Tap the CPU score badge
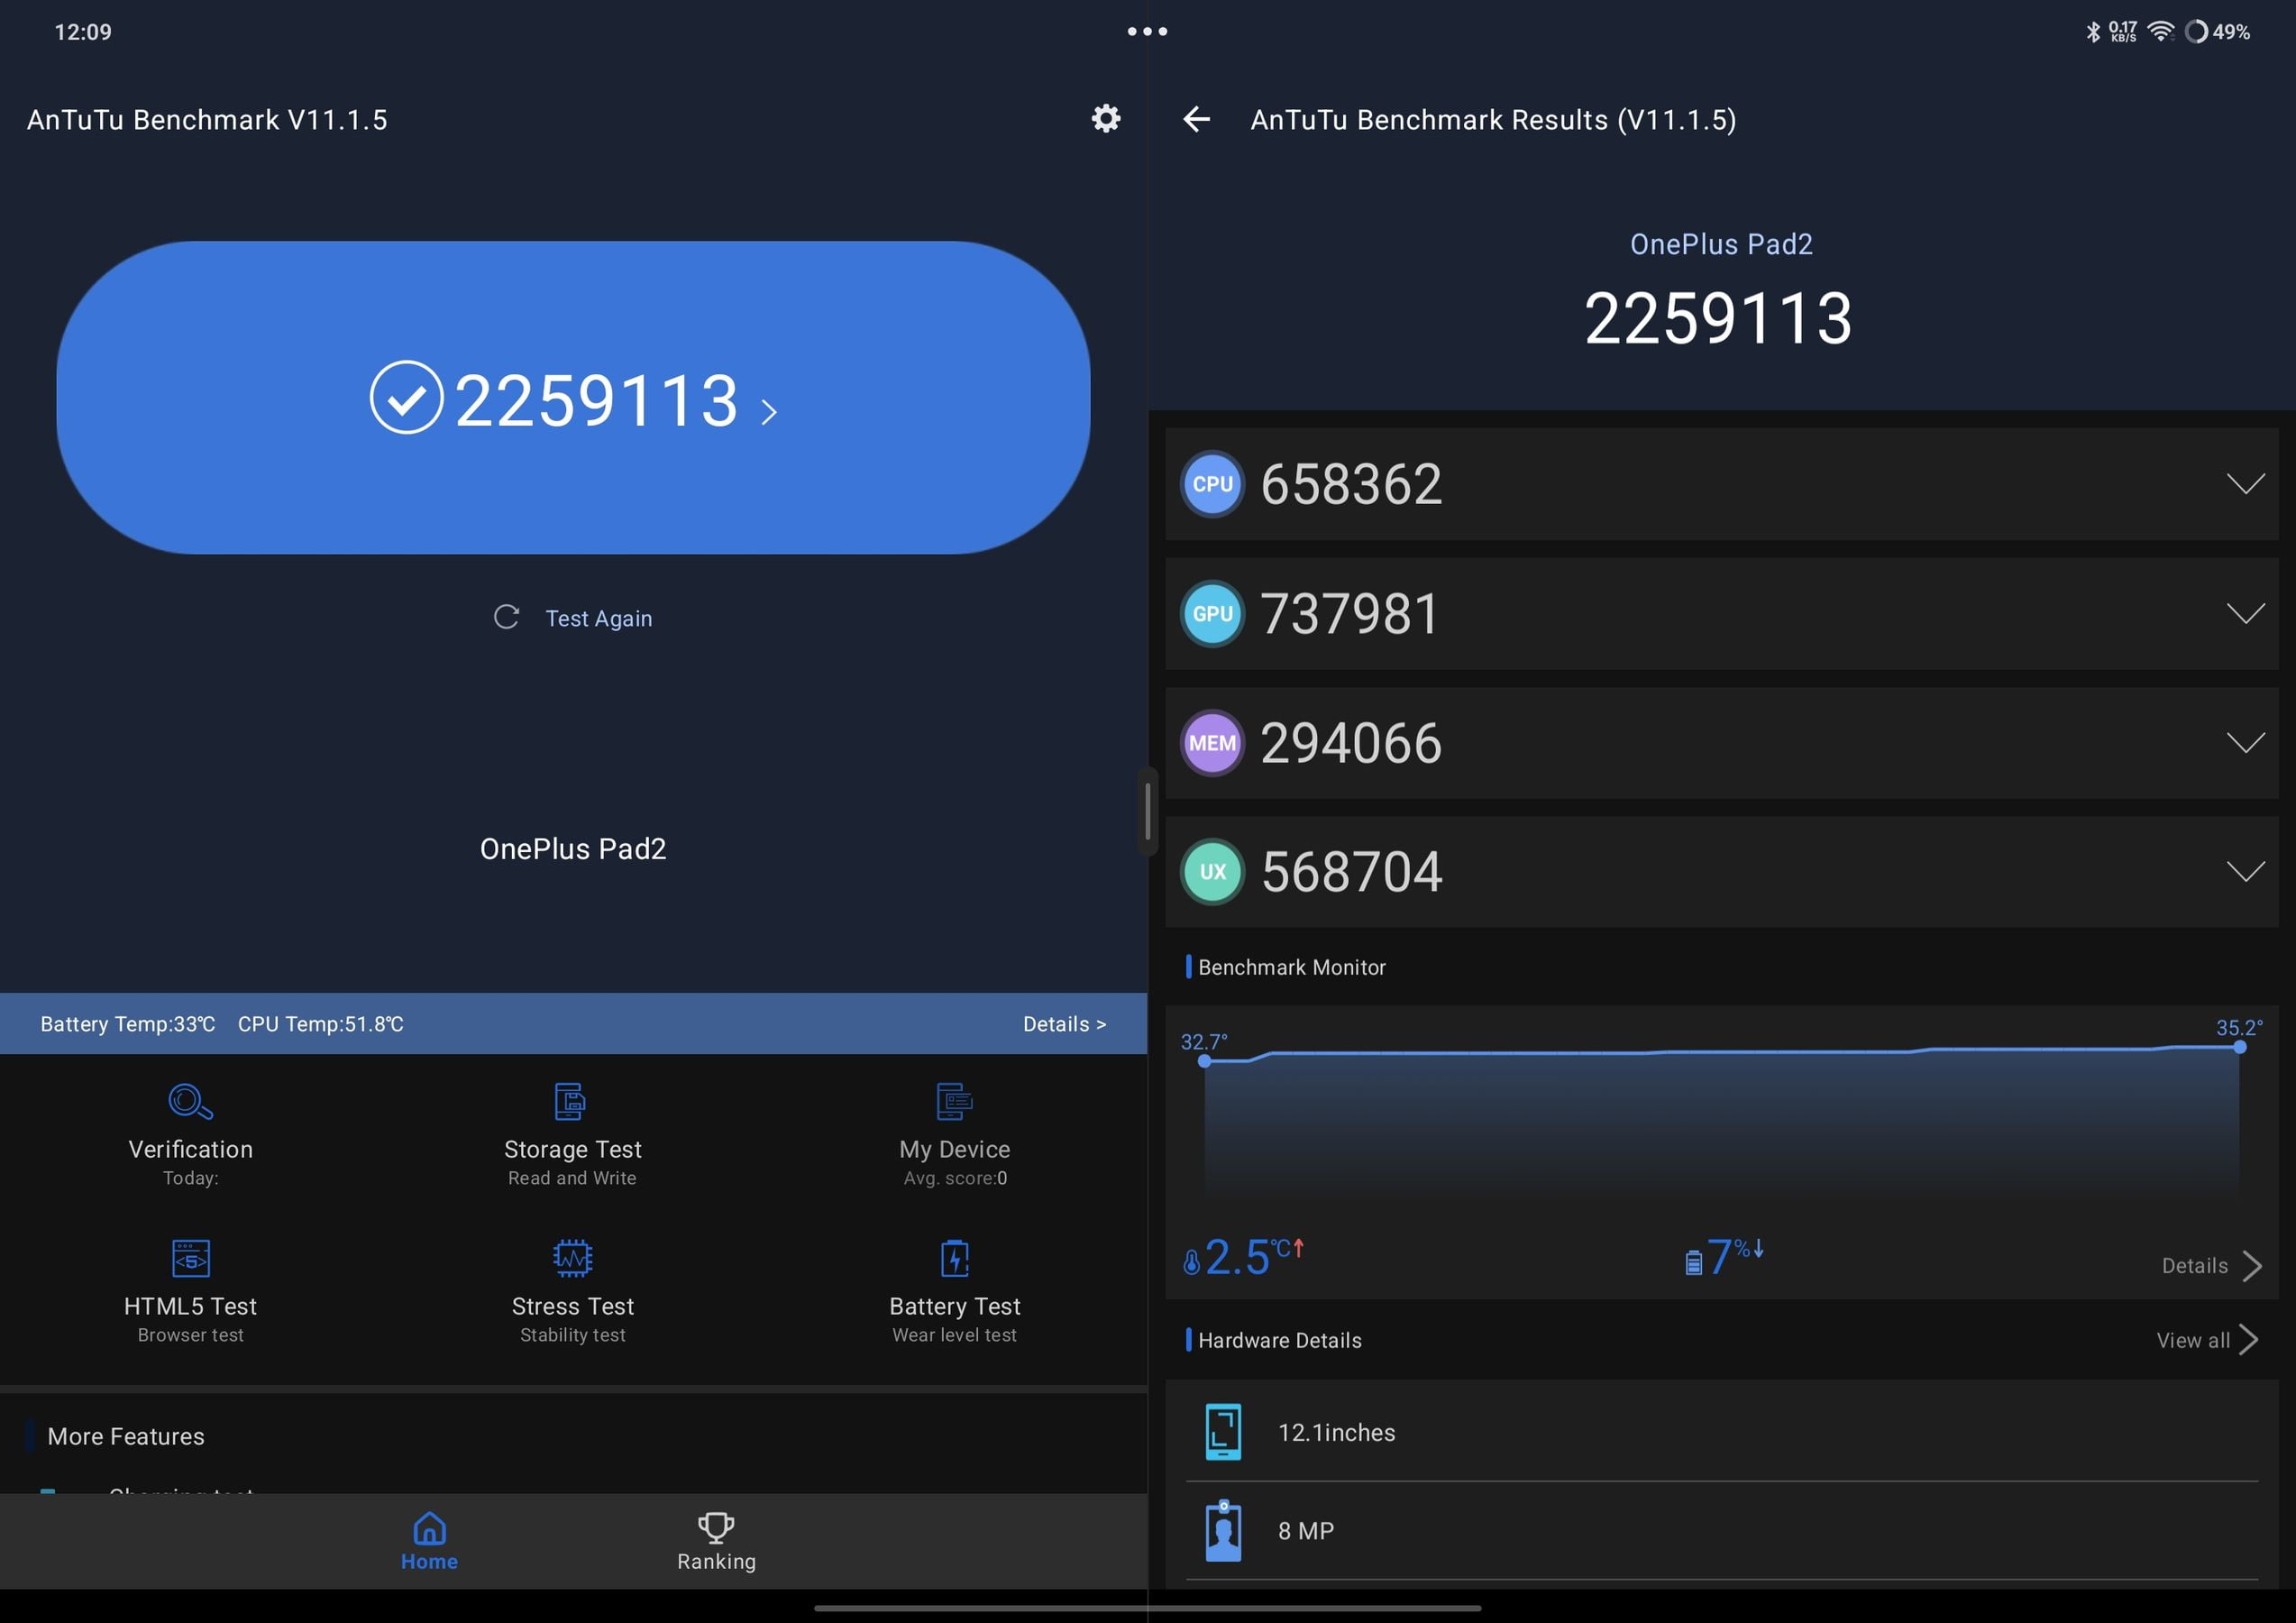Viewport: 2296px width, 1623px height. click(1212, 484)
